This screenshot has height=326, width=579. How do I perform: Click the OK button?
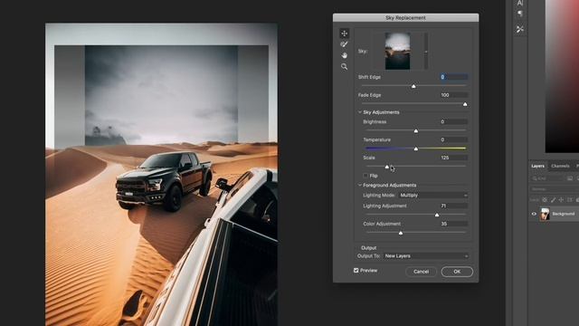[x=457, y=272]
